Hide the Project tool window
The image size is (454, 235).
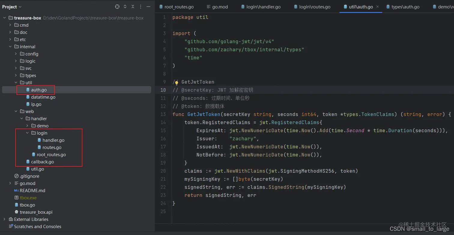click(x=148, y=7)
